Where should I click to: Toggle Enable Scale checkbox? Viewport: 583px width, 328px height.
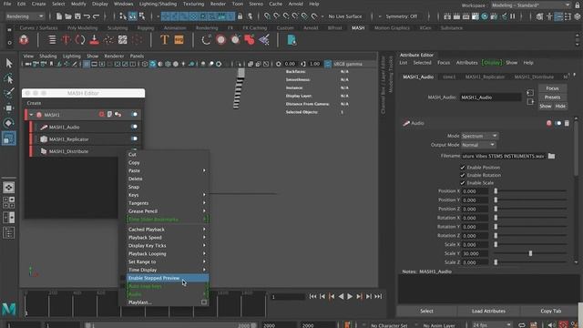point(463,183)
